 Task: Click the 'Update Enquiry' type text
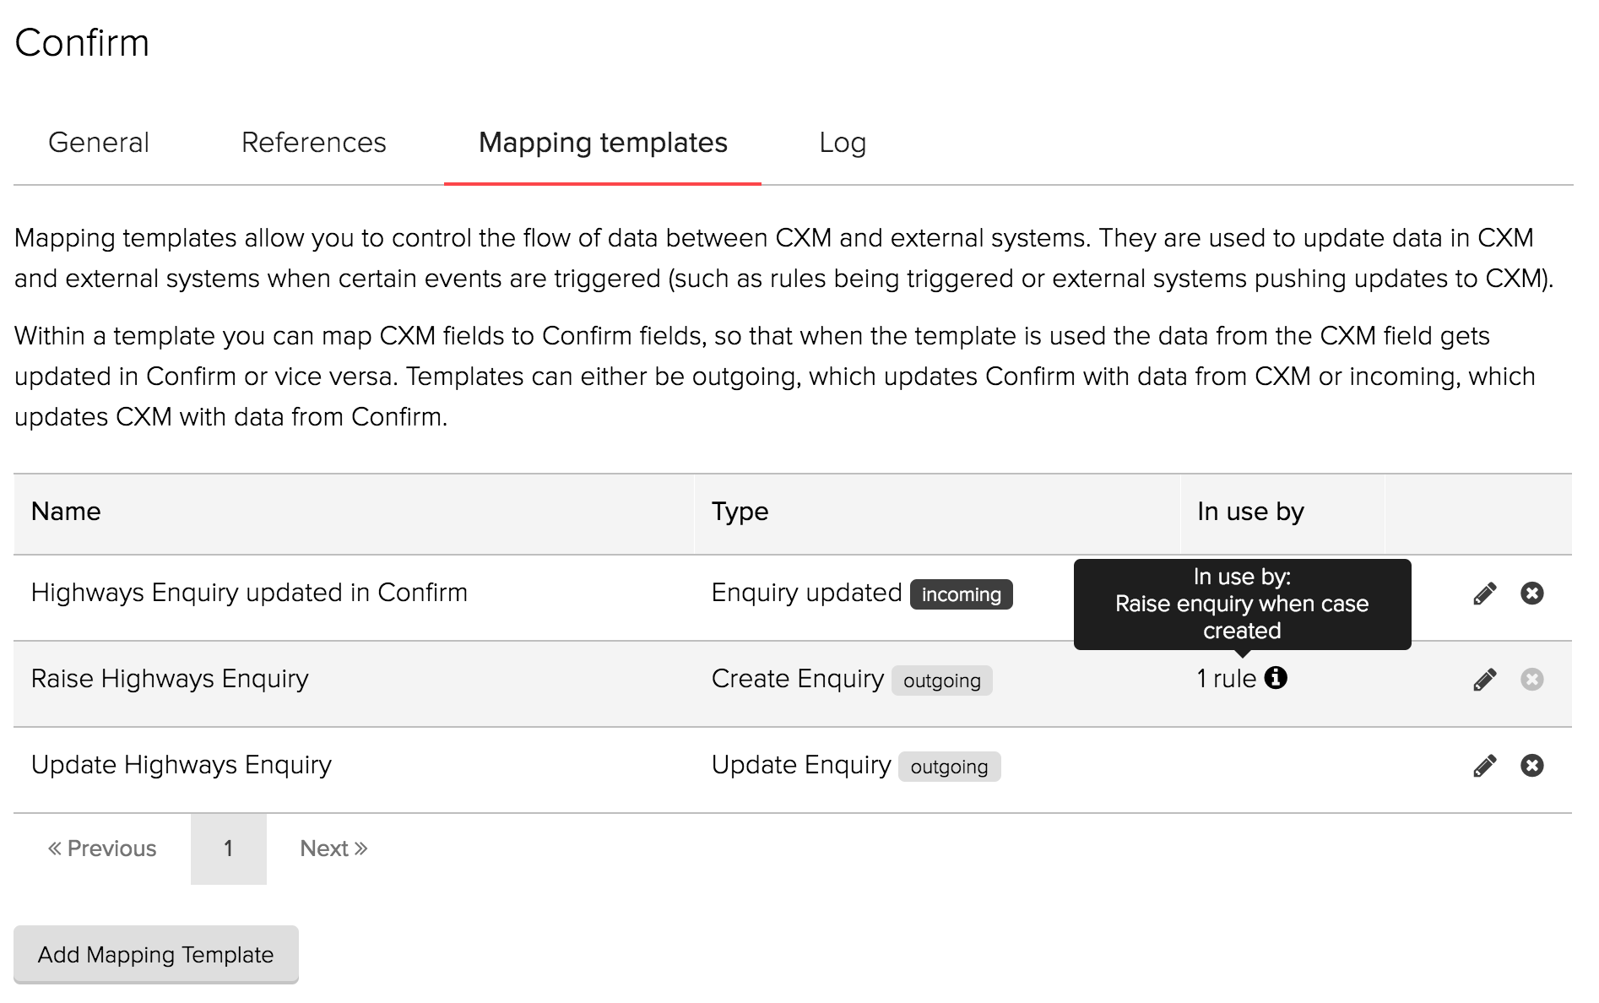801,765
